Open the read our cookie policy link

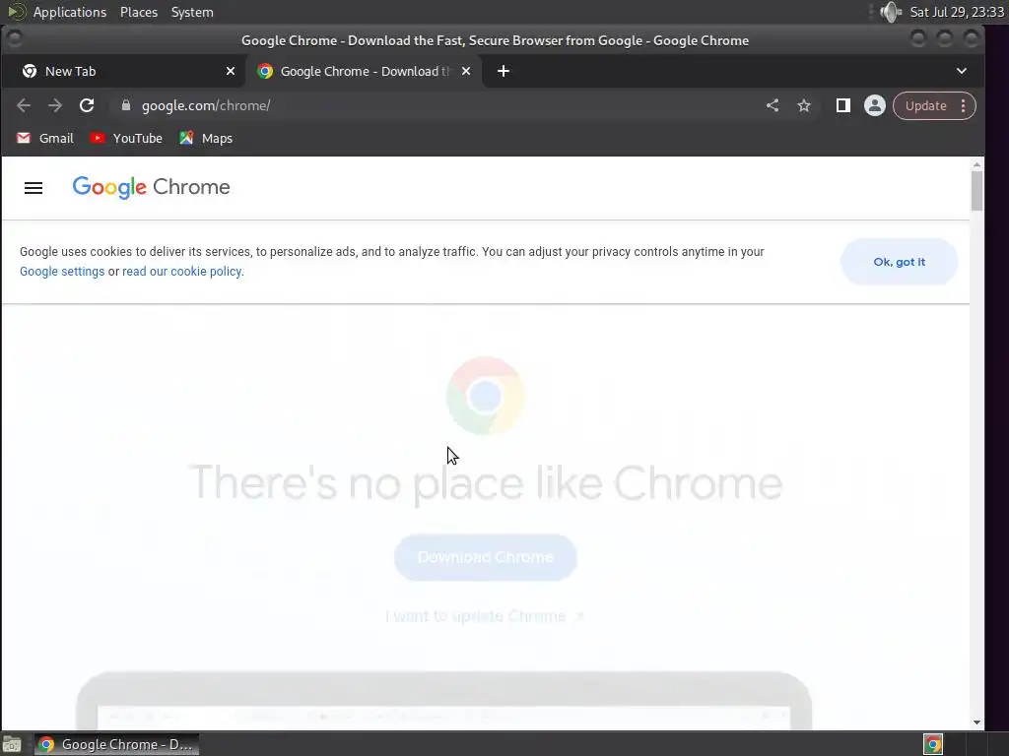coord(182,272)
